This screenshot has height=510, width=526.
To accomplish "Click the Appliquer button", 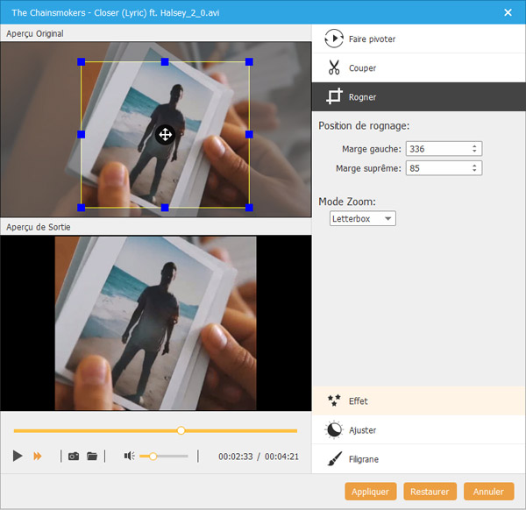I will 371,492.
